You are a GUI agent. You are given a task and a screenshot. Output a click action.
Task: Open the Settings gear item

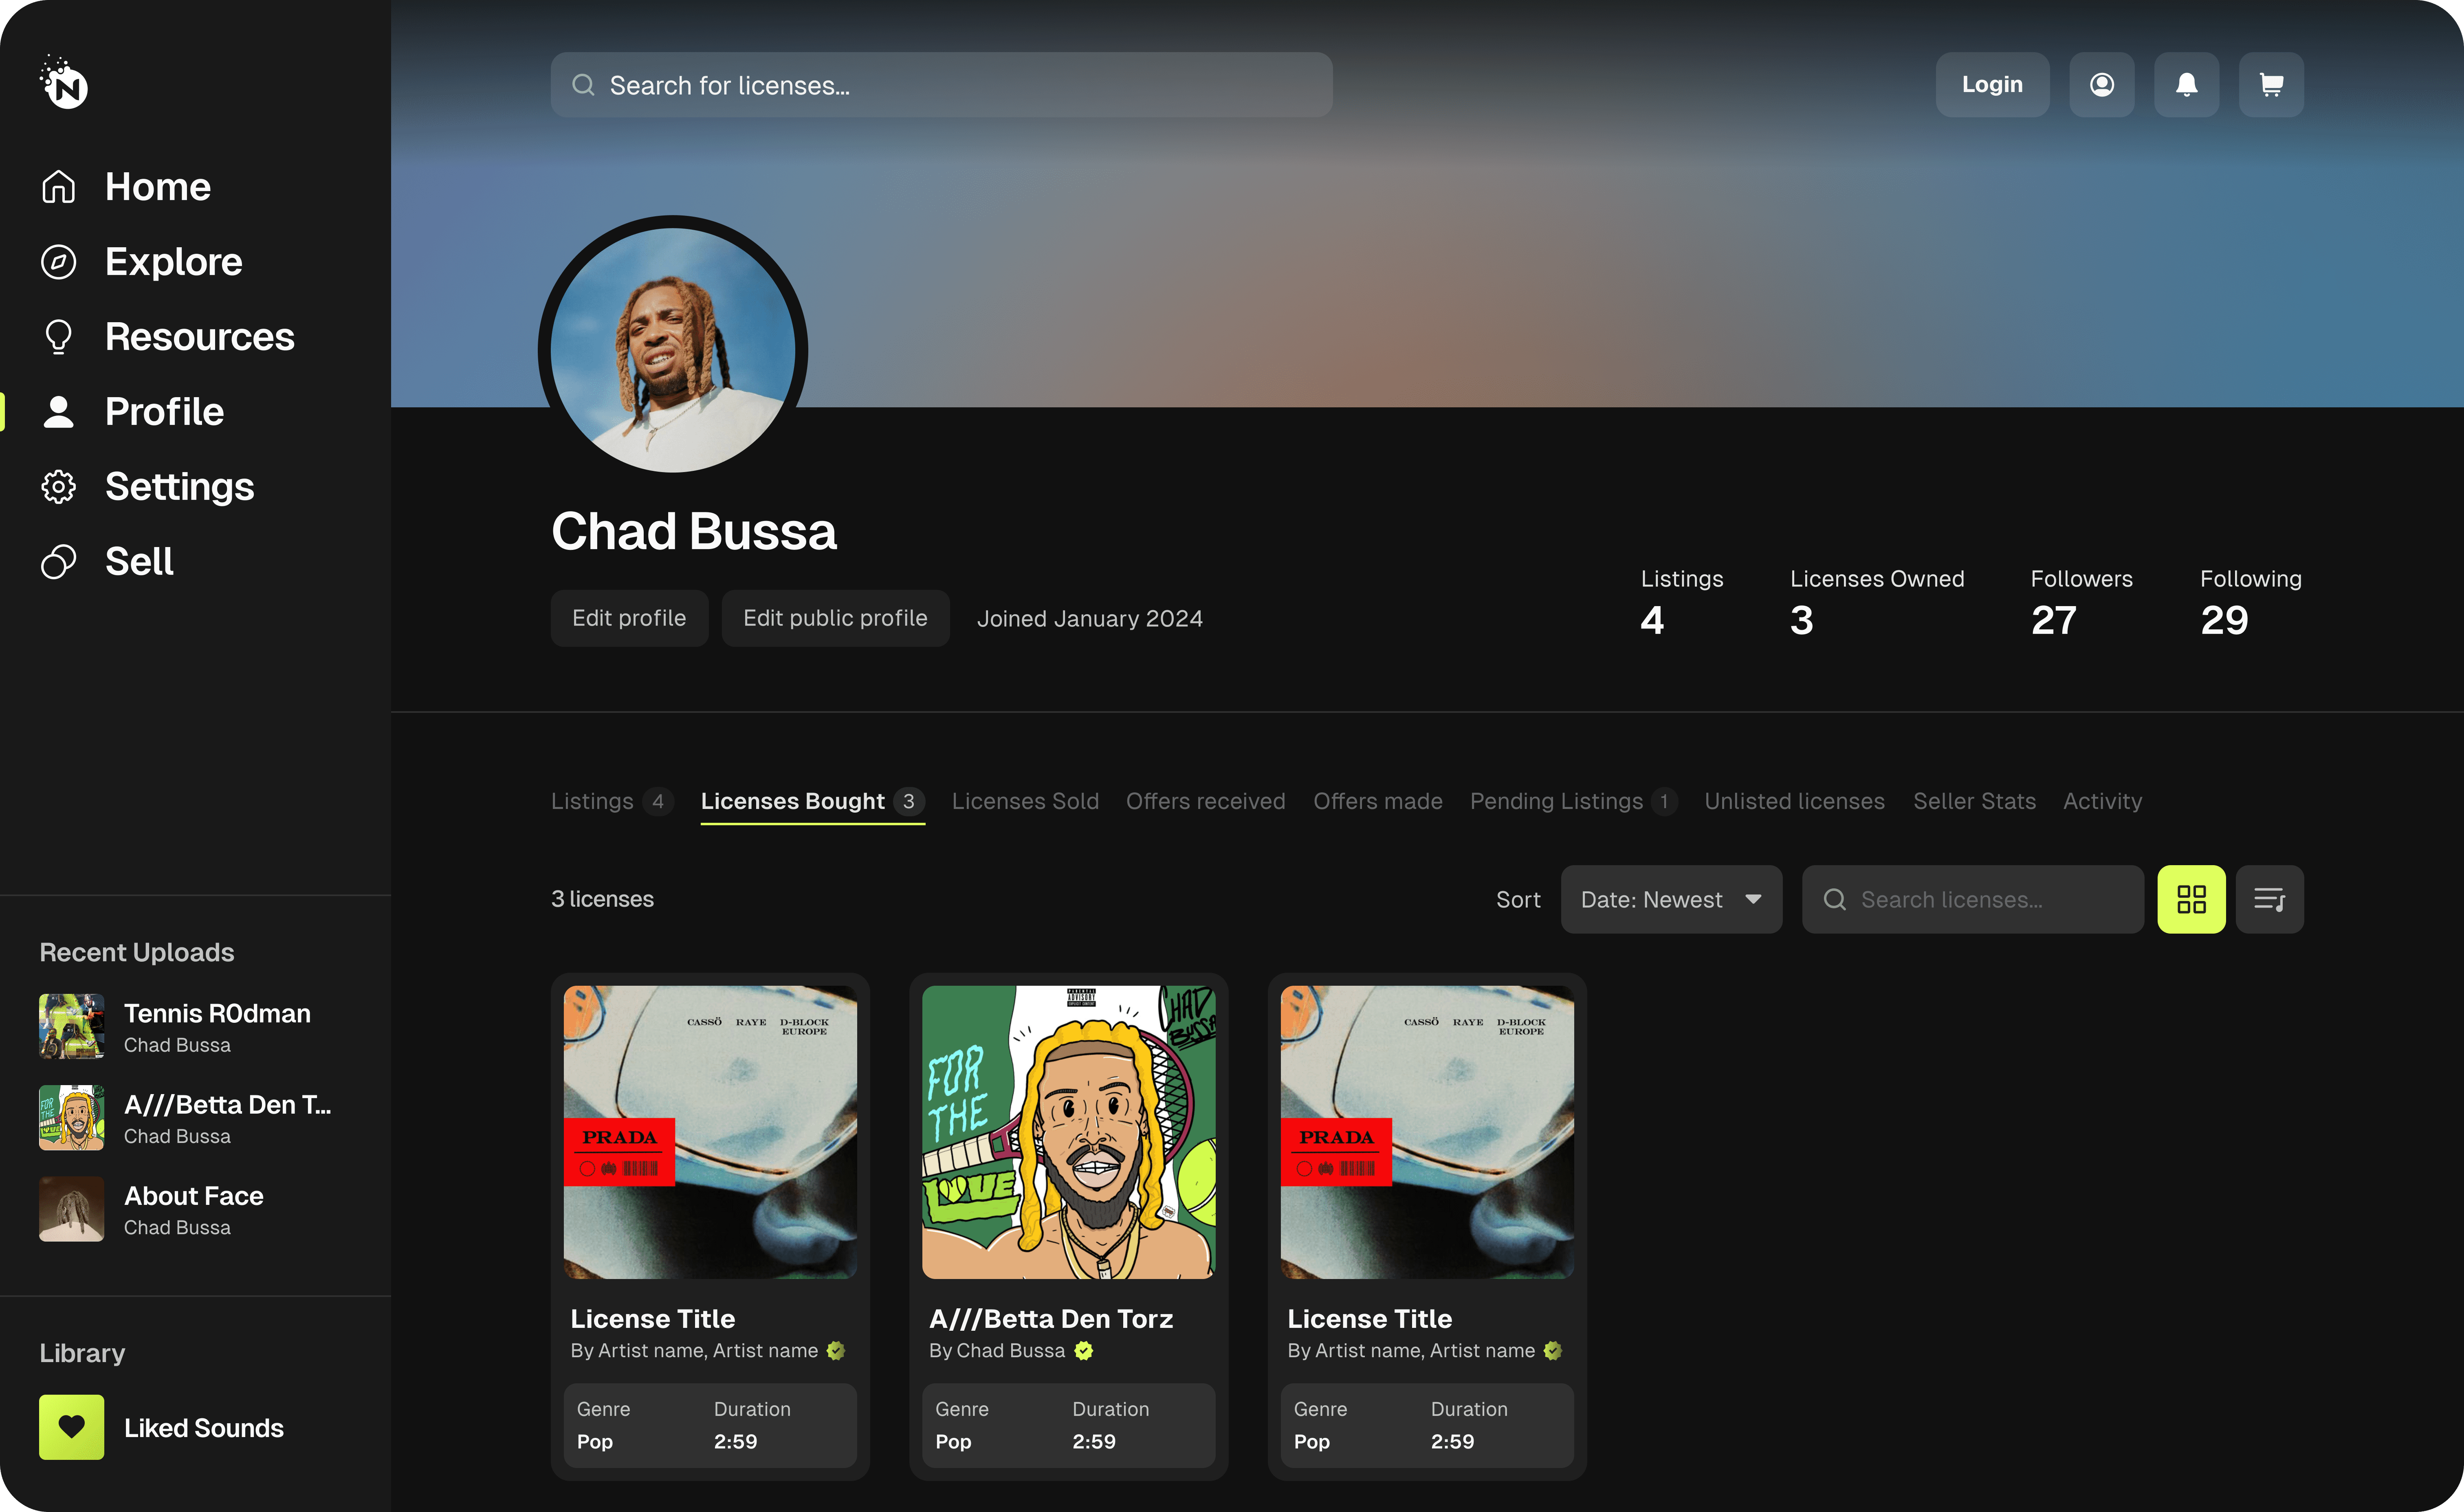[147, 487]
